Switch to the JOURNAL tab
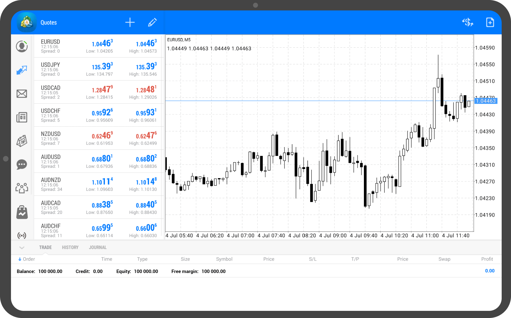The width and height of the screenshot is (511, 318). pos(98,247)
